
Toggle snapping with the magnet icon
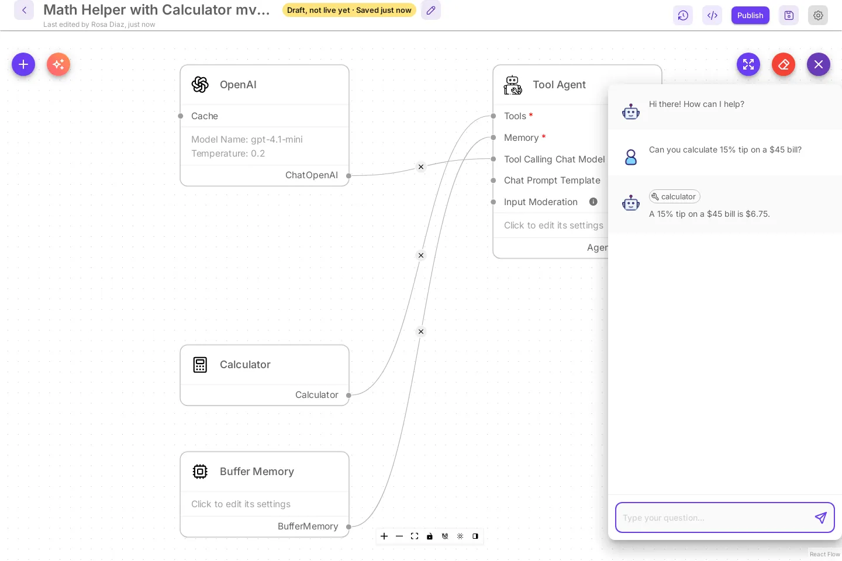[445, 536]
